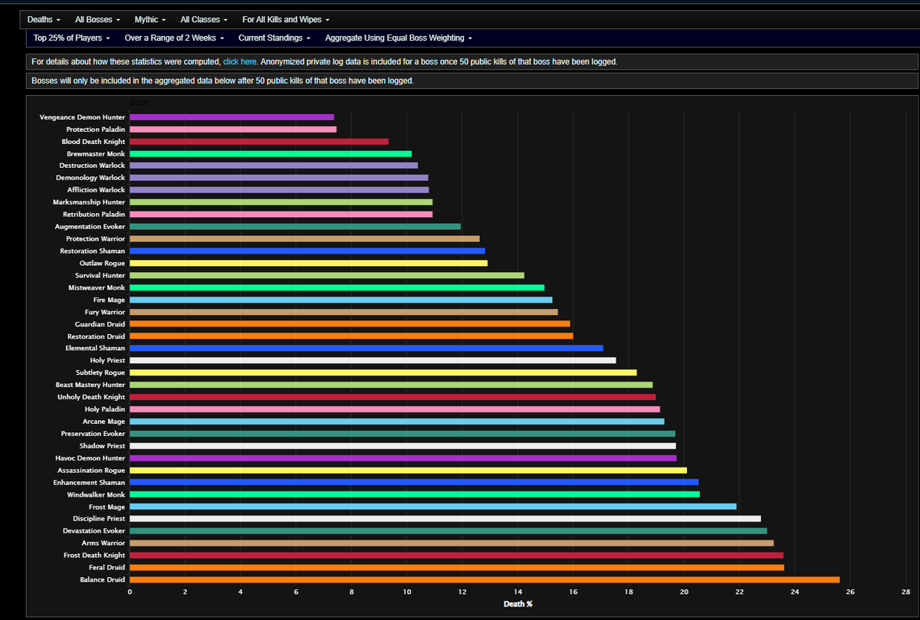Click the Havoc Demon Hunter bar

(x=403, y=458)
